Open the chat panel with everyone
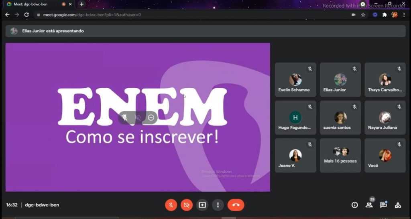This screenshot has width=411, height=219. point(383,205)
